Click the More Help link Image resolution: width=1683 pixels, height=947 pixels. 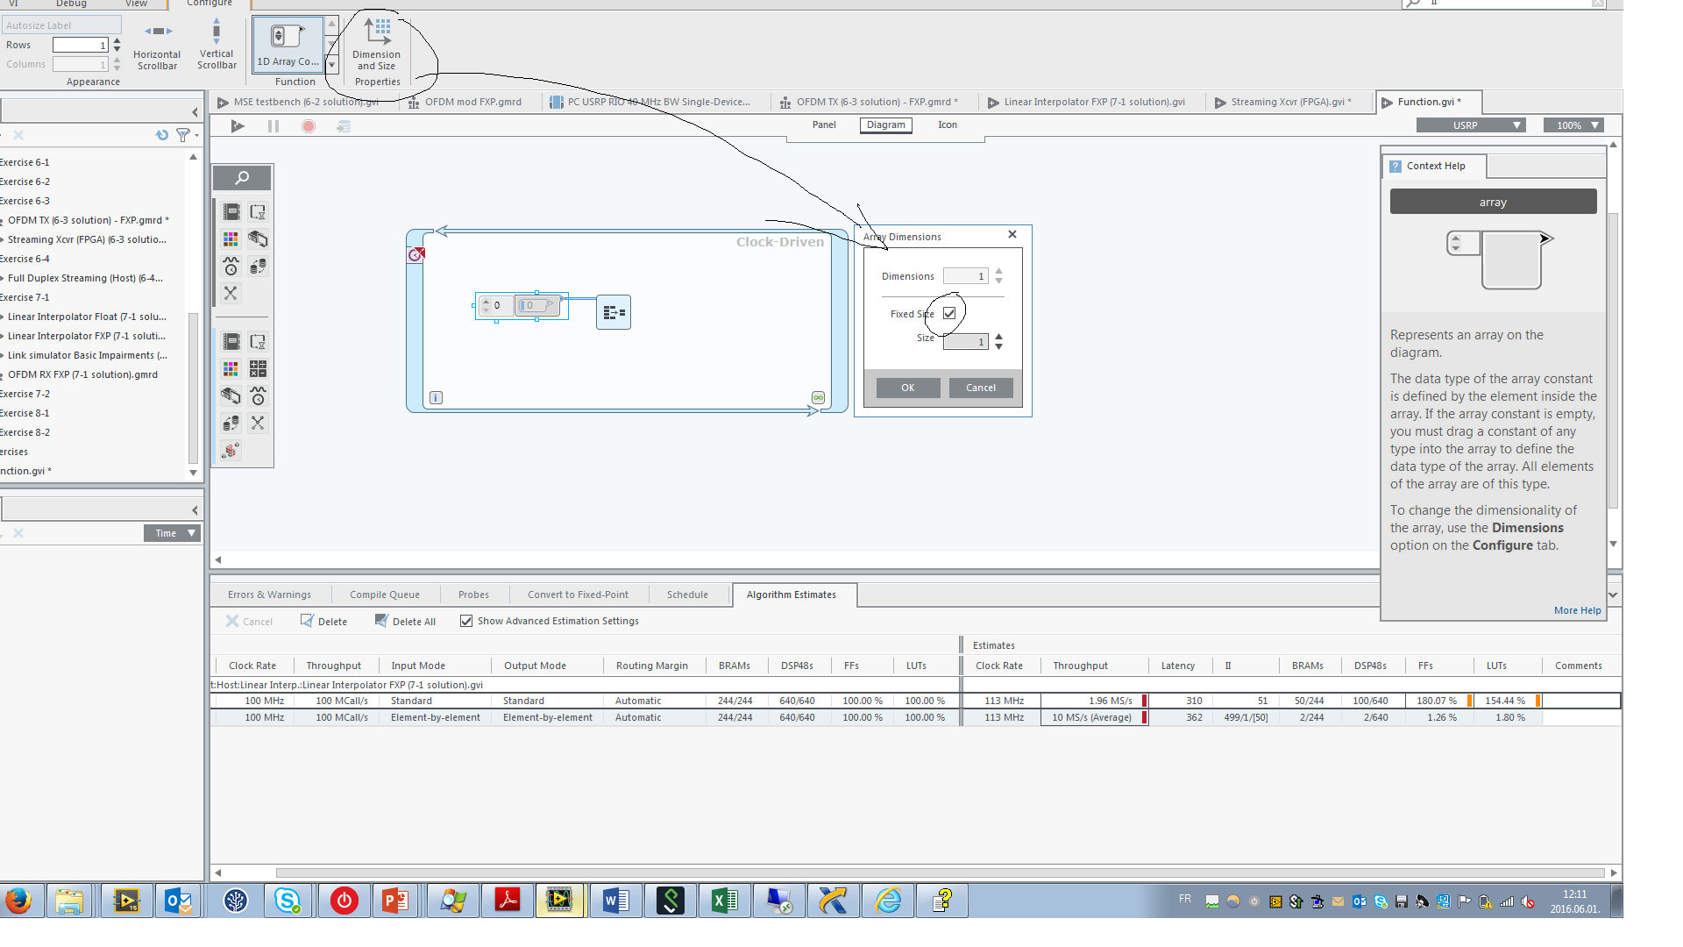click(1577, 610)
